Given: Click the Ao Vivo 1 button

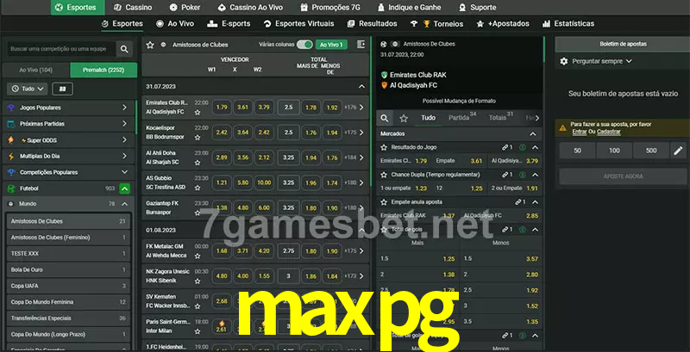Looking at the screenshot, I should [331, 44].
